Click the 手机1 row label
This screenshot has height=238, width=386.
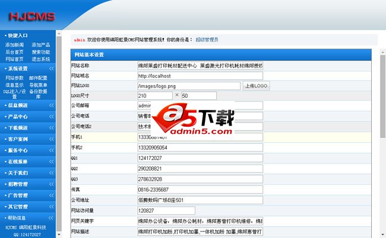[x=77, y=137]
